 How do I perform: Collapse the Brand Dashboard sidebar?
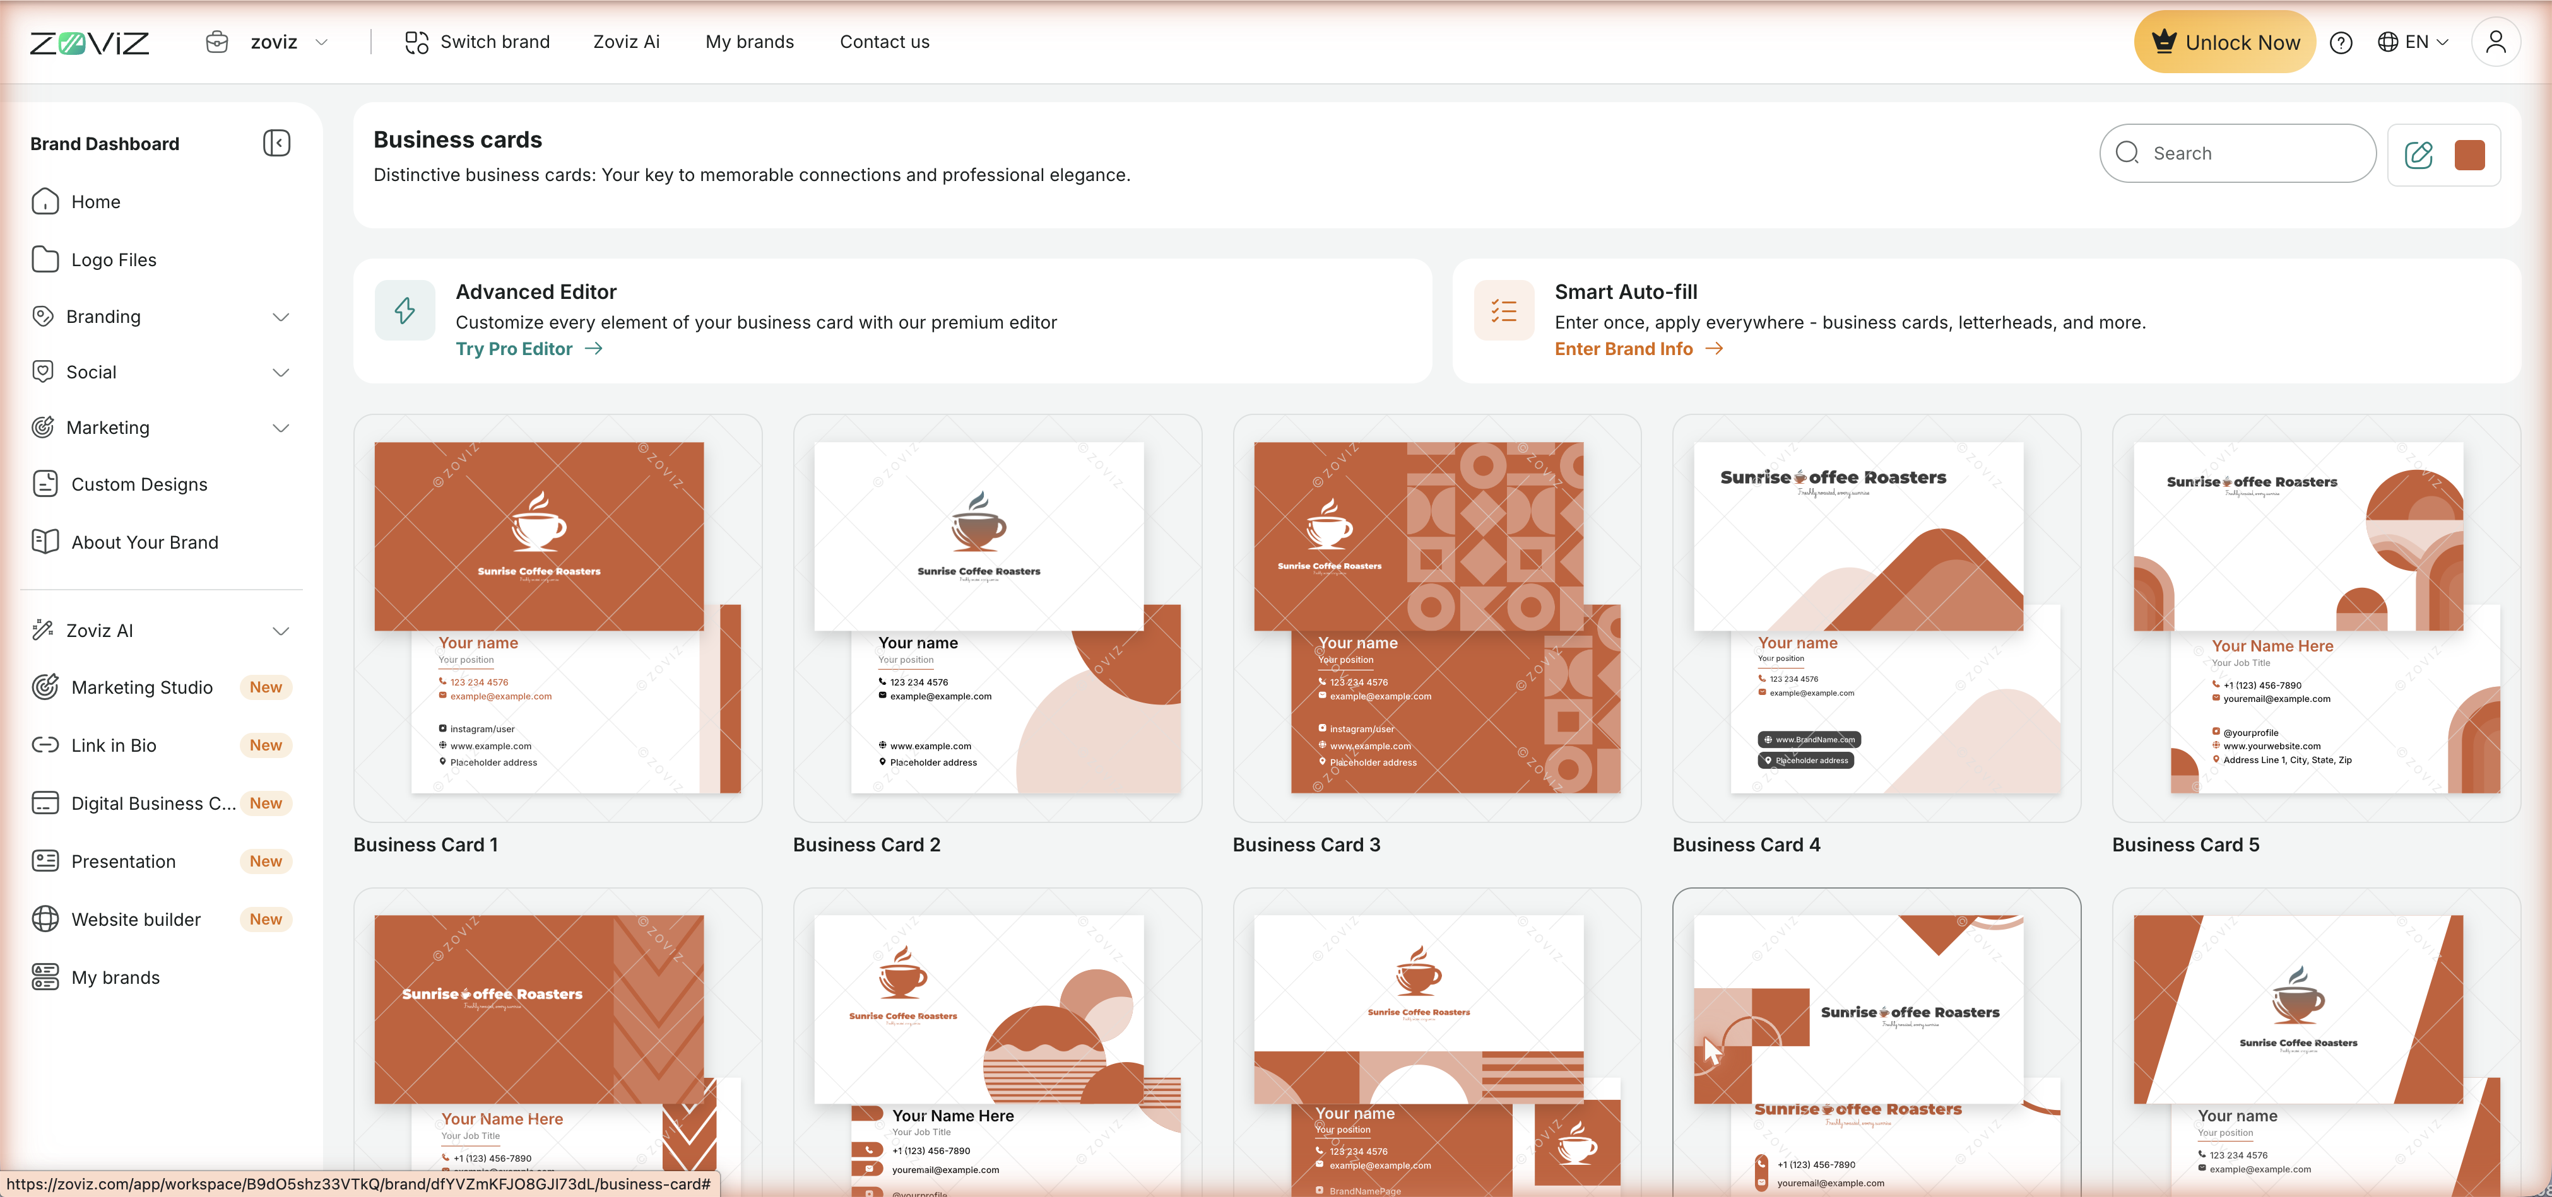point(276,144)
